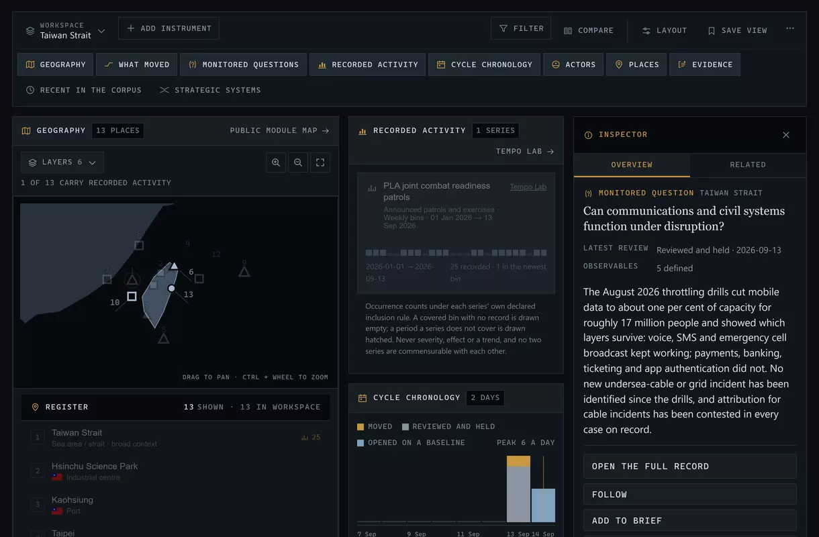Click Opened on a Baseline legend swatch
Screen dimensions: 819x537
[x=360, y=443]
